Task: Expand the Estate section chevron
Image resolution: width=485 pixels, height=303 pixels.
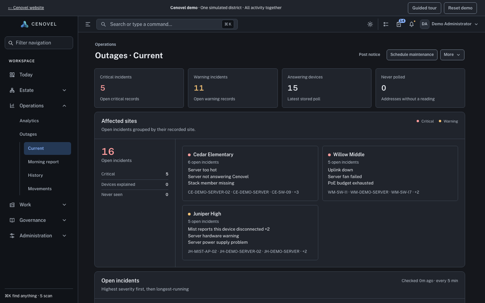Action: [x=64, y=90]
